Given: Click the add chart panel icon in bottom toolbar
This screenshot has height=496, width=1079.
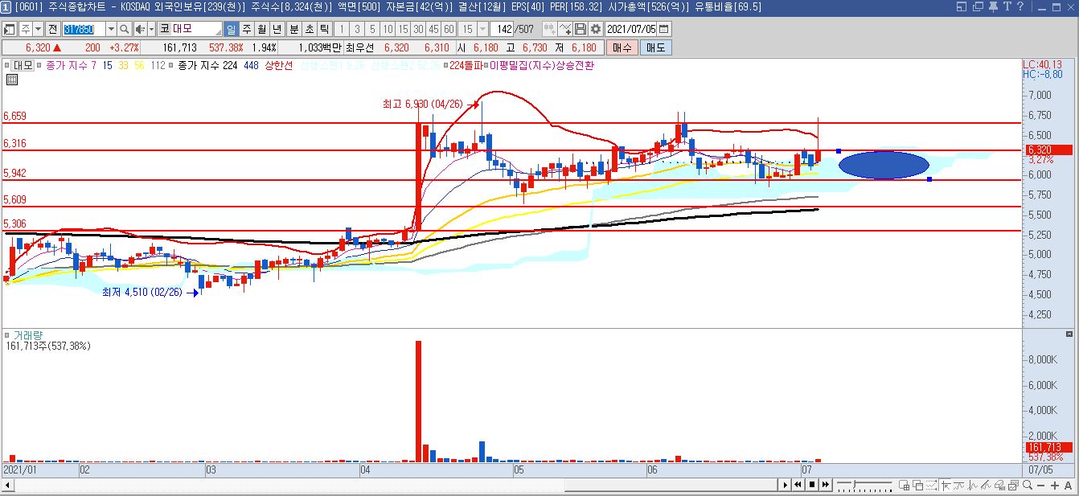Looking at the screenshot, I should (905, 485).
